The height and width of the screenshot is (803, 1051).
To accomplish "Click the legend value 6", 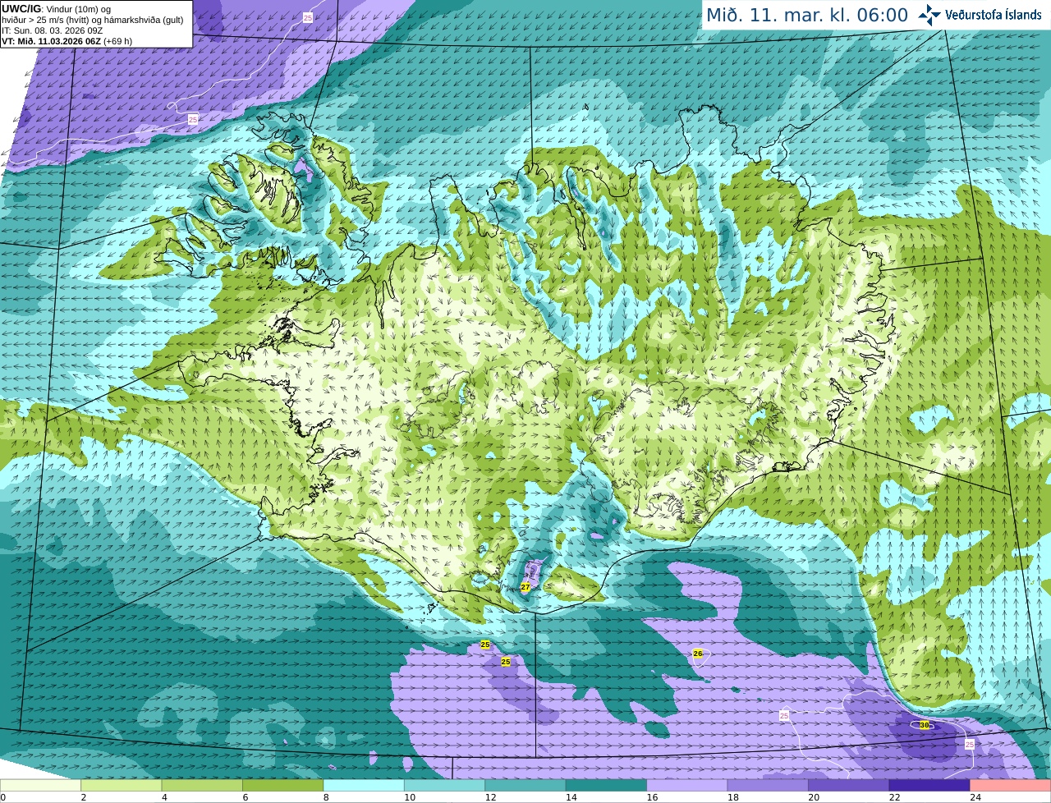I will [x=246, y=797].
